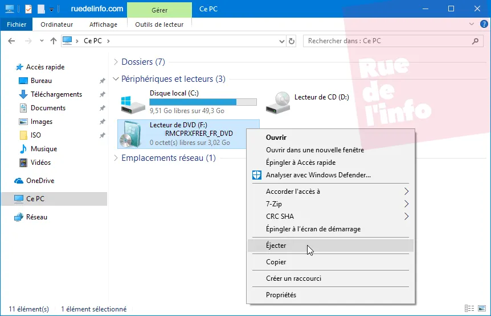Choose Propriétés in the context menu
This screenshot has width=491, height=316.
point(331,295)
